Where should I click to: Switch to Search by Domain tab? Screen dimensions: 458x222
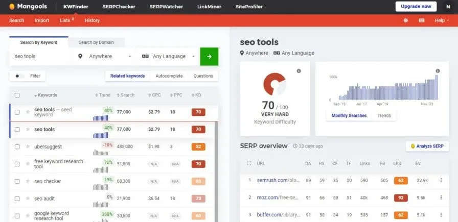coord(97,42)
